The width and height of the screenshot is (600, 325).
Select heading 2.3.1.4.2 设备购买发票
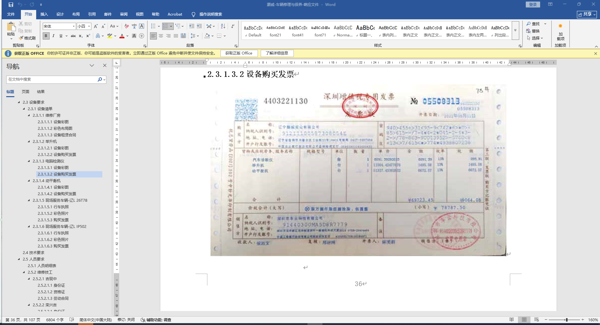[57, 194]
